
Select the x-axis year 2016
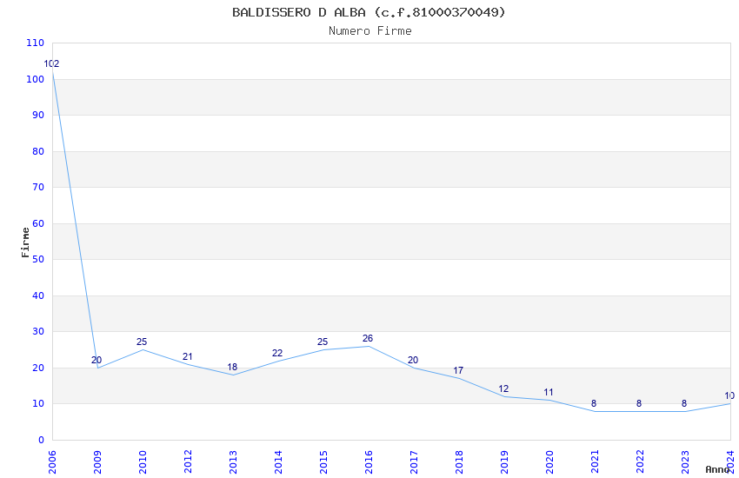click(369, 462)
